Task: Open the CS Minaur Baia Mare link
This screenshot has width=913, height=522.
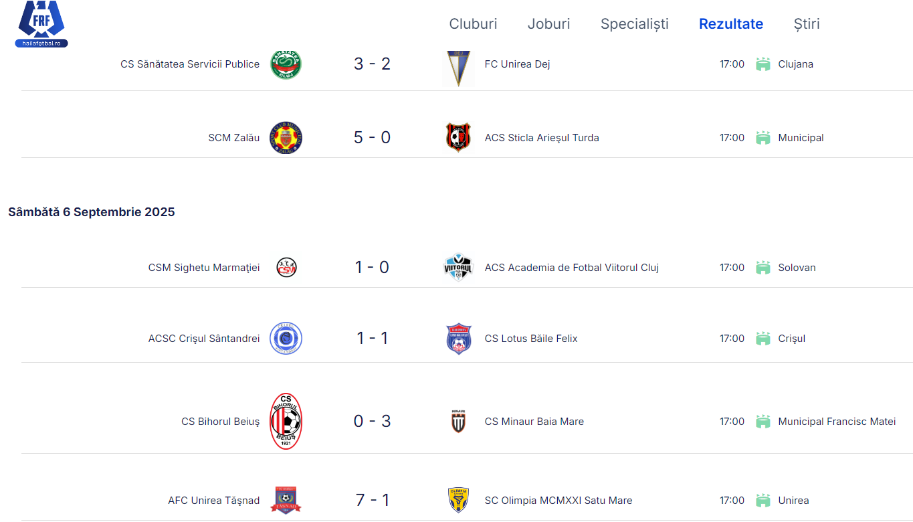Action: coord(534,422)
